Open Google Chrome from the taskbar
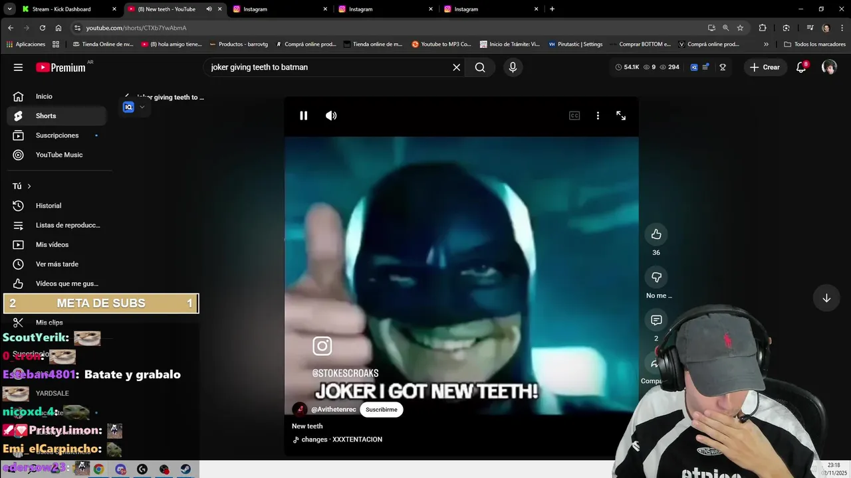The image size is (851, 478). tap(98, 469)
